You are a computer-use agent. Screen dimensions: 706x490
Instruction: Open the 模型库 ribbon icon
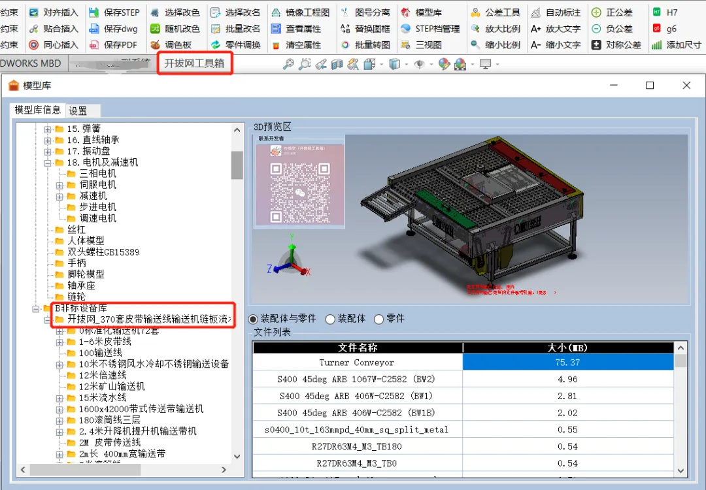coord(406,12)
